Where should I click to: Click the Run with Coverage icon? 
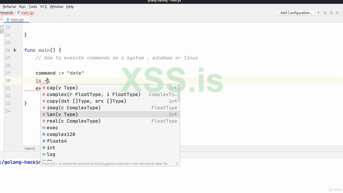331,13
